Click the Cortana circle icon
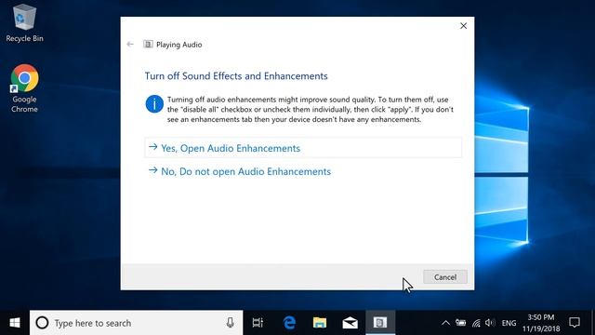Image resolution: width=595 pixels, height=335 pixels. tap(42, 323)
